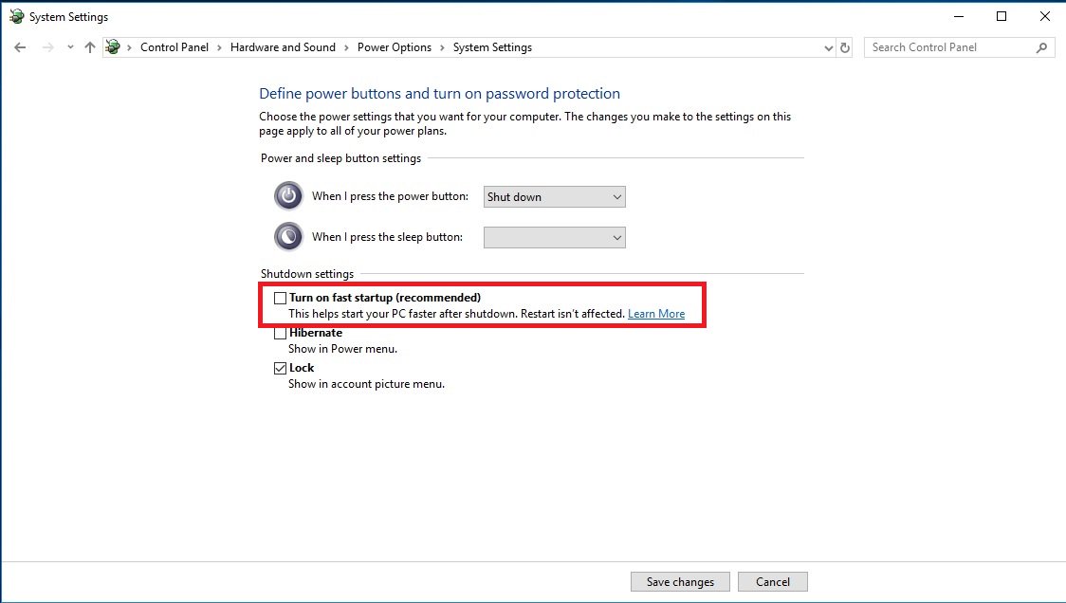The image size is (1066, 603).
Task: Uncheck the Lock checkbox
Action: pyautogui.click(x=280, y=368)
